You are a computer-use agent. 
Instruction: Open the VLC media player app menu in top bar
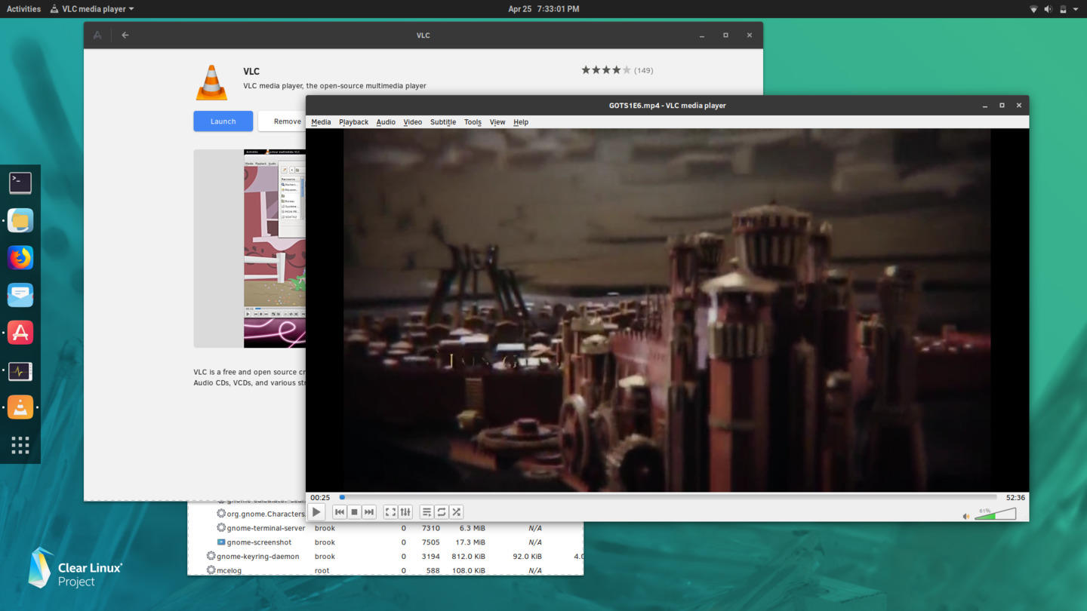(x=92, y=9)
